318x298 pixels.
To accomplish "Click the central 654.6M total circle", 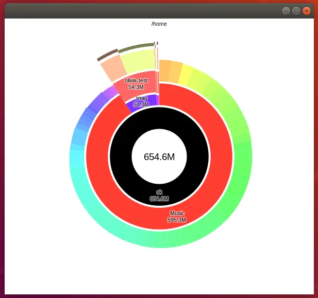I will 159,156.
